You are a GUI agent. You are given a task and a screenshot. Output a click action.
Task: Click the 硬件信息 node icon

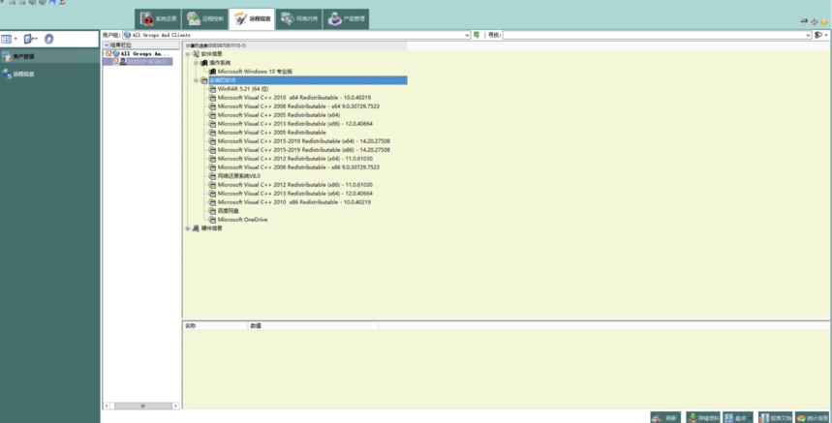[x=196, y=228]
